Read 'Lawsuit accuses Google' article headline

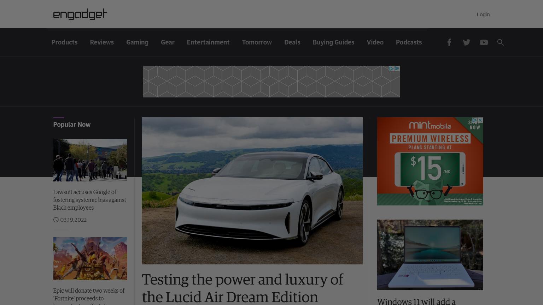click(89, 200)
